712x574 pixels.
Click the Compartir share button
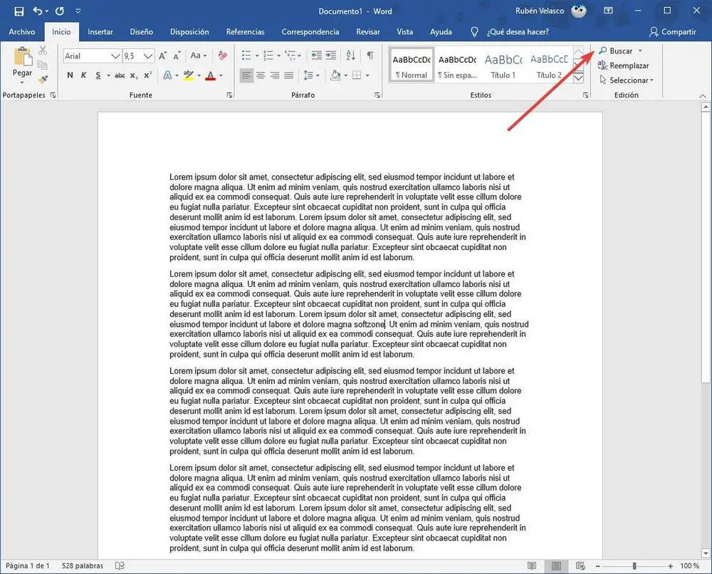(x=673, y=32)
